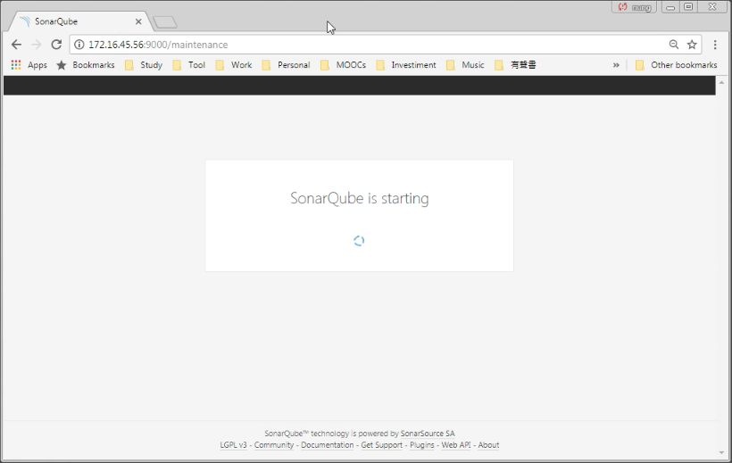The height and width of the screenshot is (463, 732).
Task: Click the SonarSource SA link
Action: [x=428, y=434]
